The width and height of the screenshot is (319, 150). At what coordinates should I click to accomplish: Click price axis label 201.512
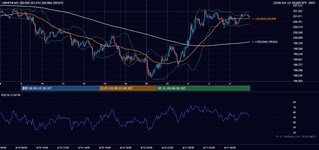click(298, 5)
